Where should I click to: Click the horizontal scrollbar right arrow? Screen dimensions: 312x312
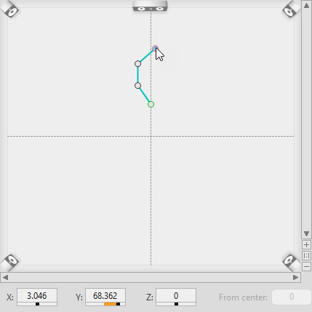tap(295, 277)
